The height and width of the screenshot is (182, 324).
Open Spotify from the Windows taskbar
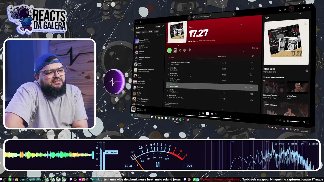(x=180, y=119)
